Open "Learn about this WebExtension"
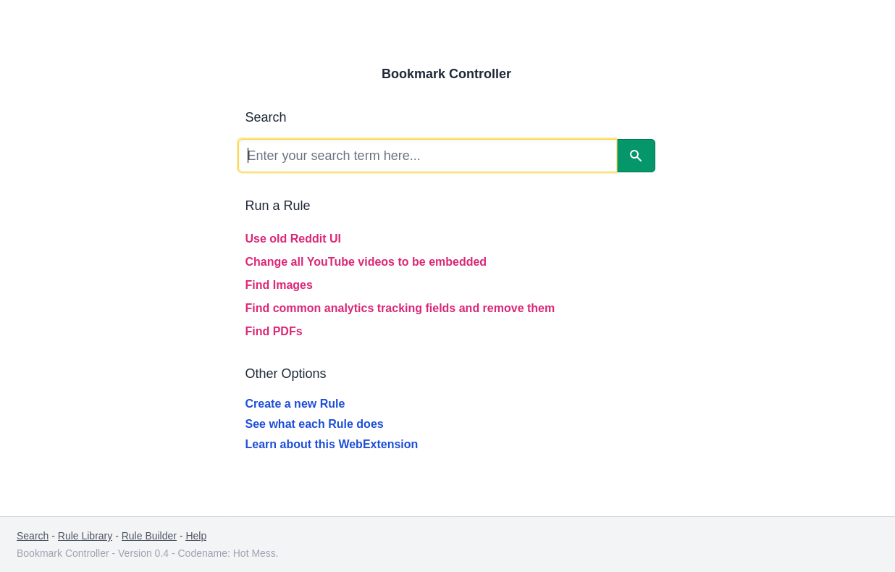The width and height of the screenshot is (895, 572). click(331, 444)
